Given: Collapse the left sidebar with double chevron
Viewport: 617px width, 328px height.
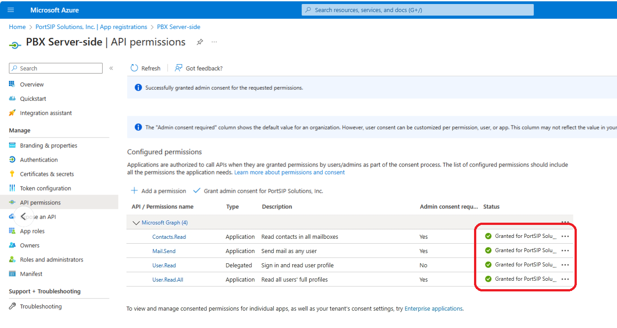Looking at the screenshot, I should click(x=111, y=68).
